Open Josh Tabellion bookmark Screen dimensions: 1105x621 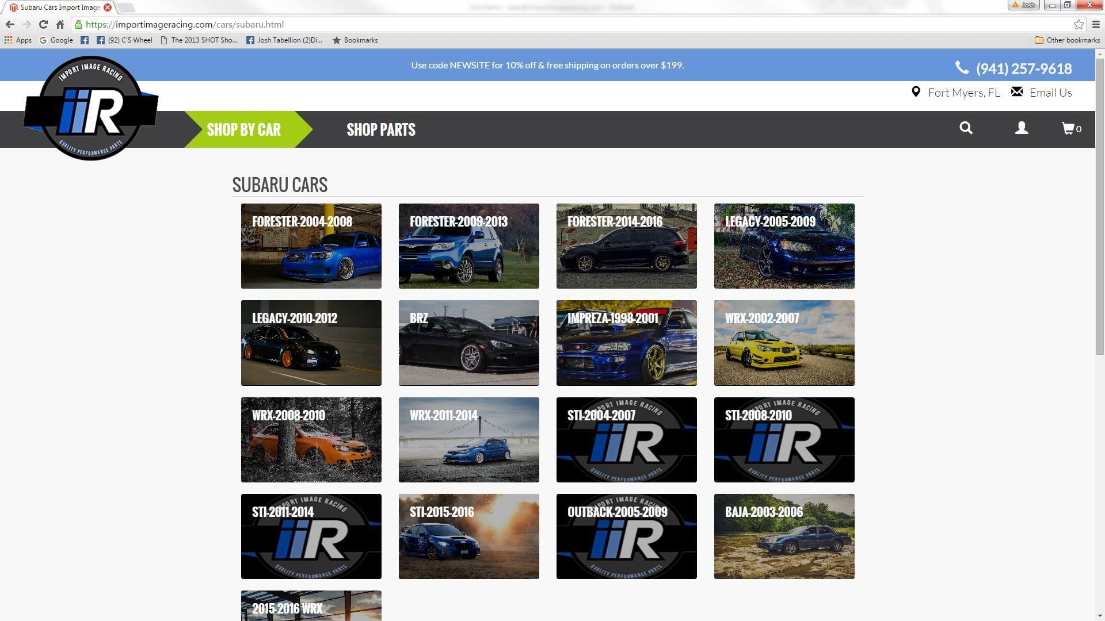click(284, 40)
